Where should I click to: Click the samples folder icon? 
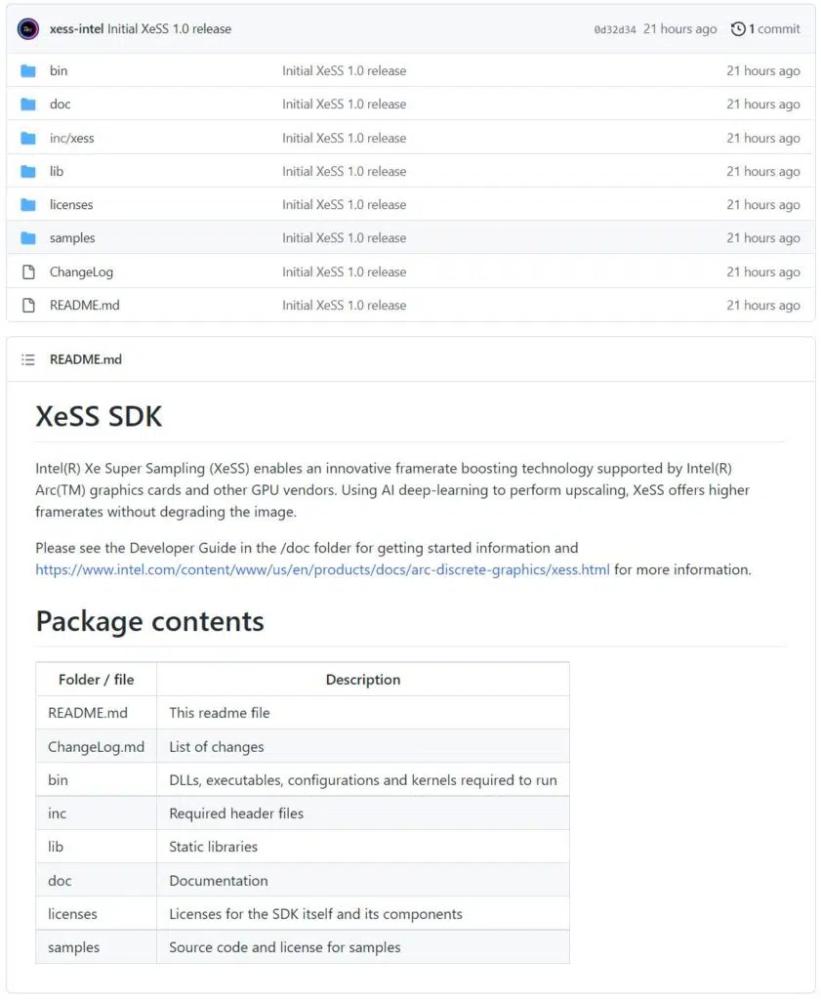[x=28, y=238]
